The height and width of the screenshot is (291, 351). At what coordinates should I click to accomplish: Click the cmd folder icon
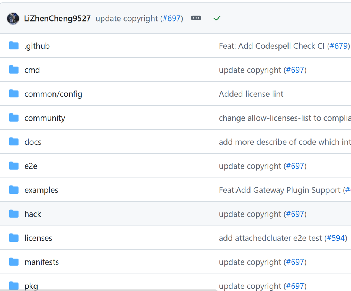pyautogui.click(x=14, y=70)
